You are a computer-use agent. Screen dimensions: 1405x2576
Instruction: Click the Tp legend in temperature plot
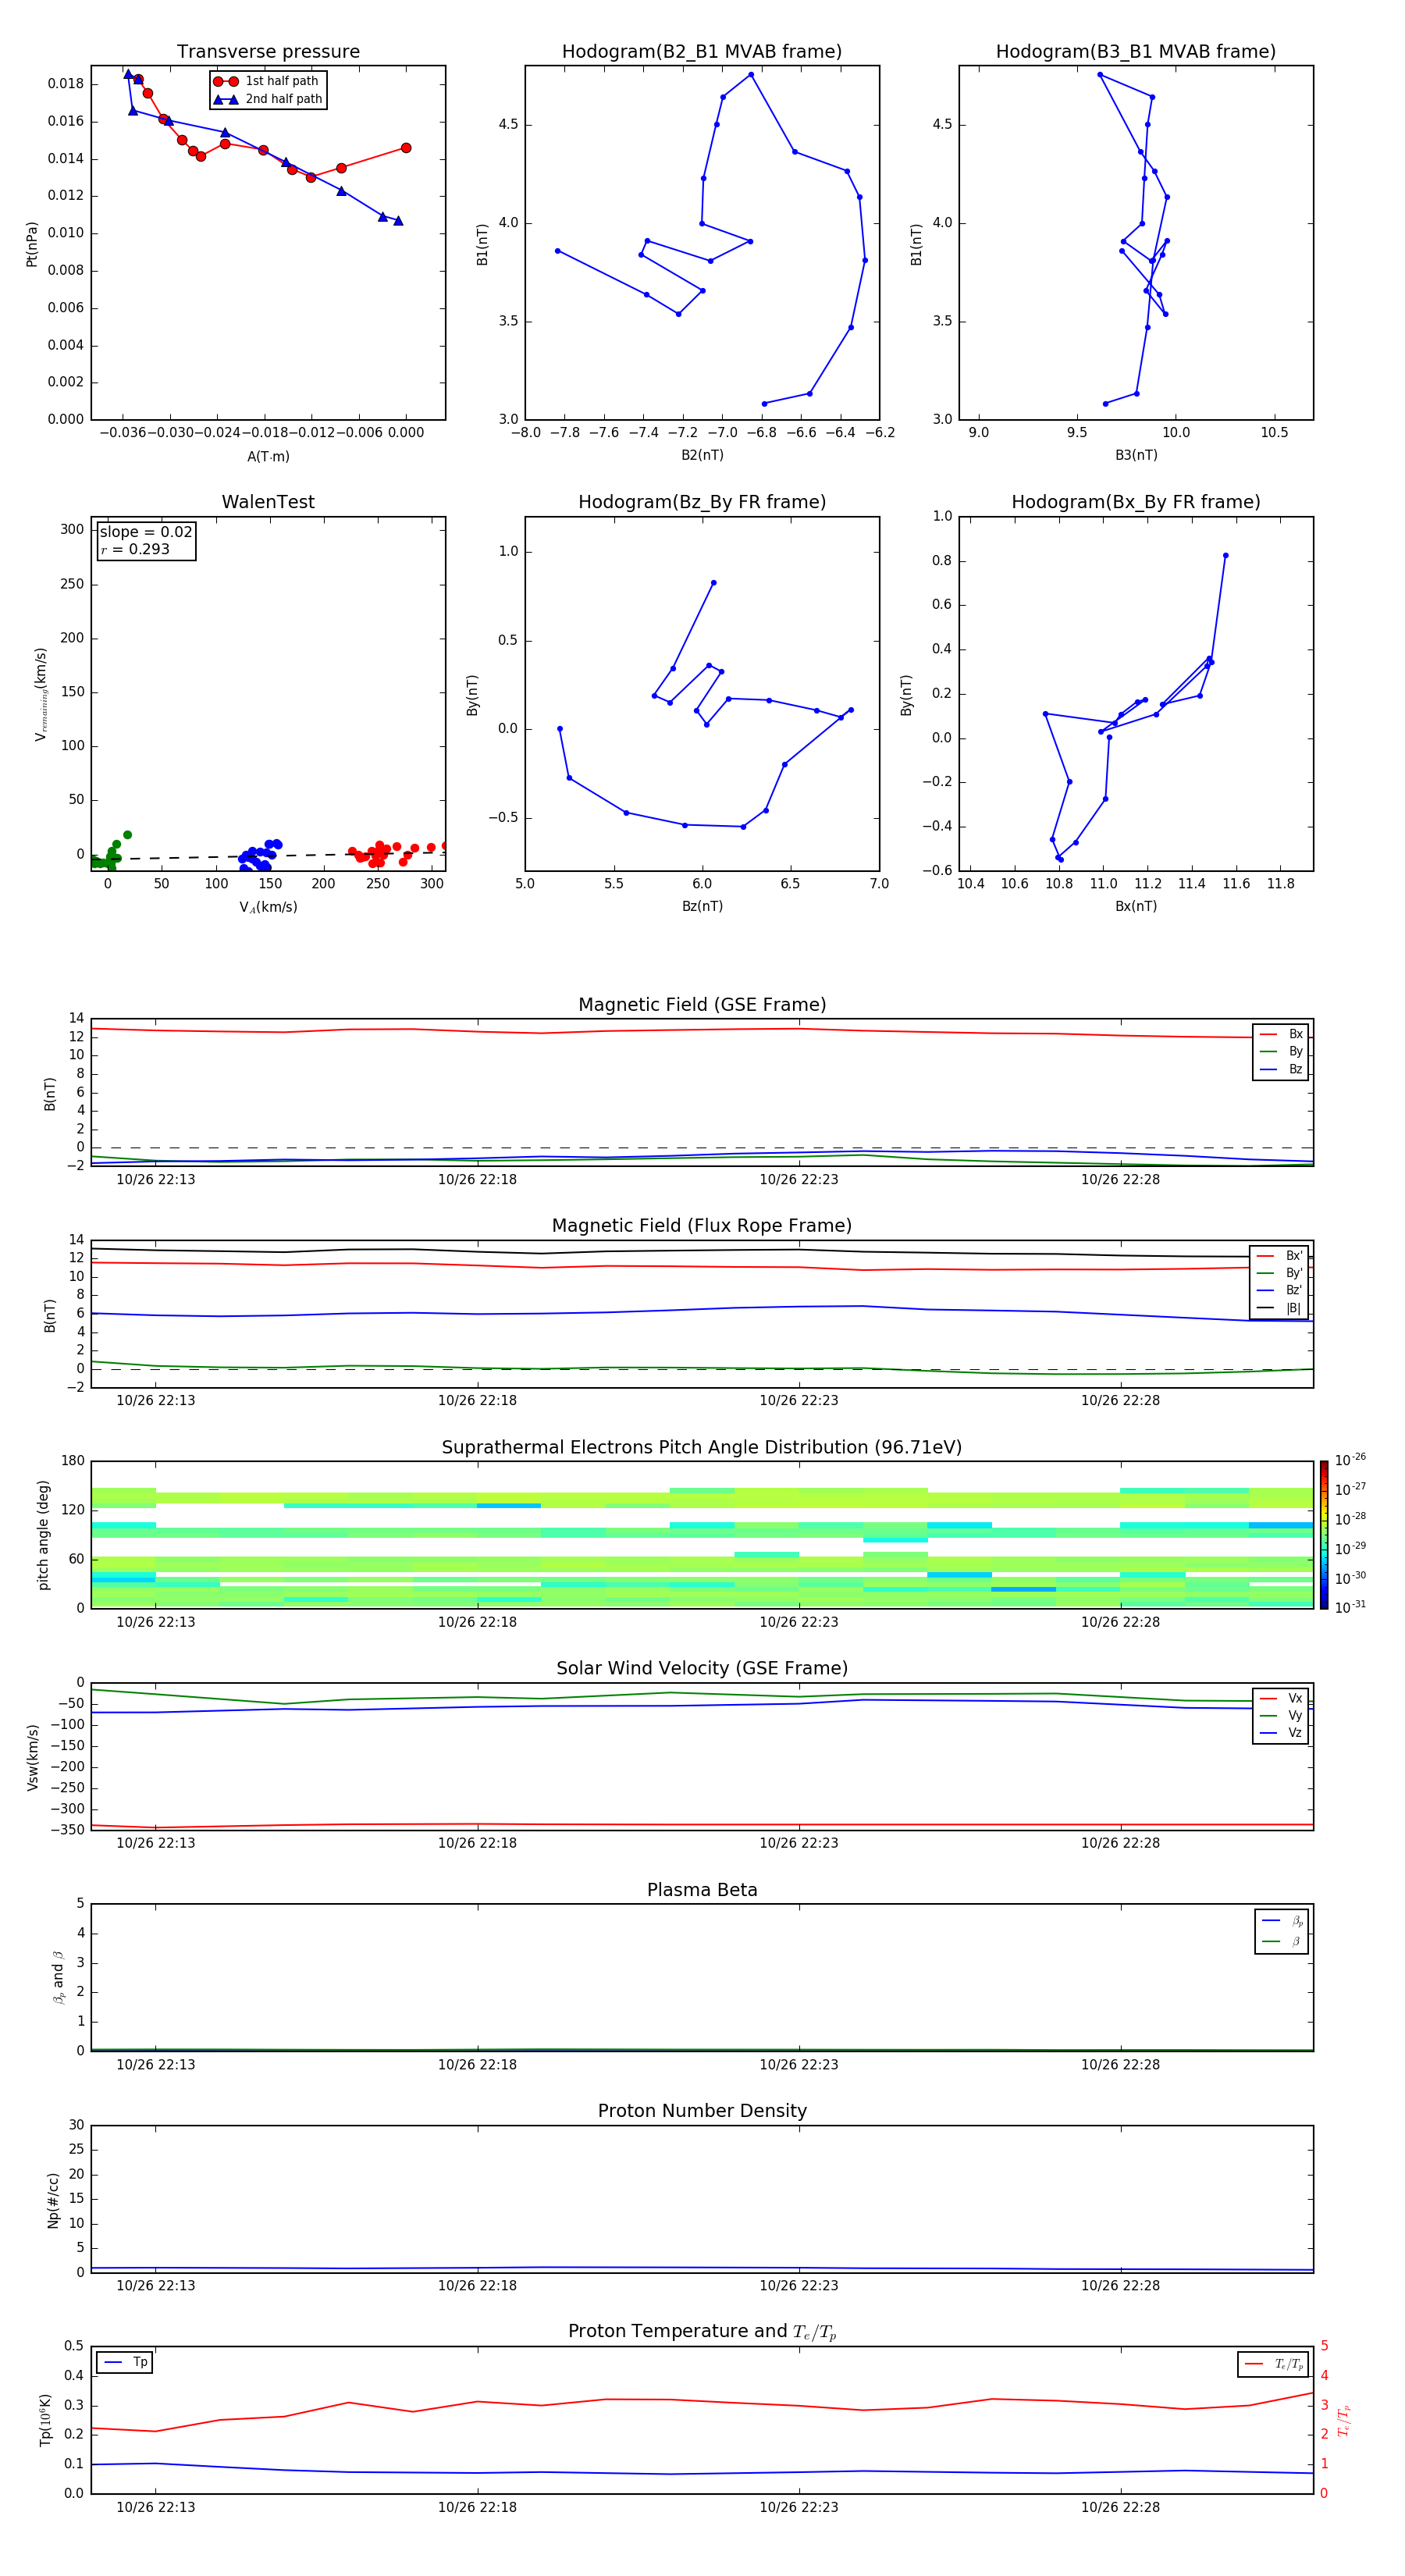tap(125, 2362)
